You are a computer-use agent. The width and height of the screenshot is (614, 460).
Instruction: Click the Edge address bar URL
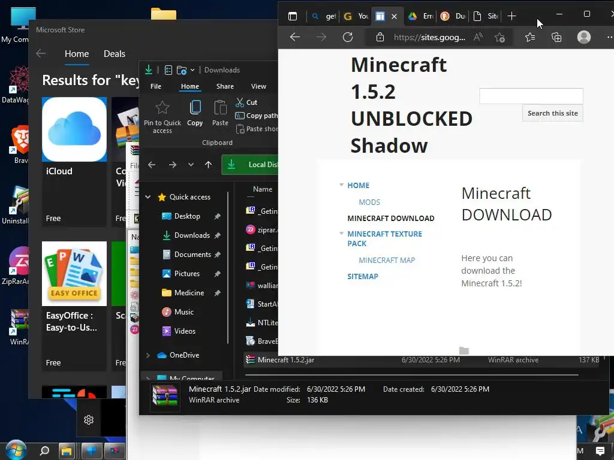[429, 37]
